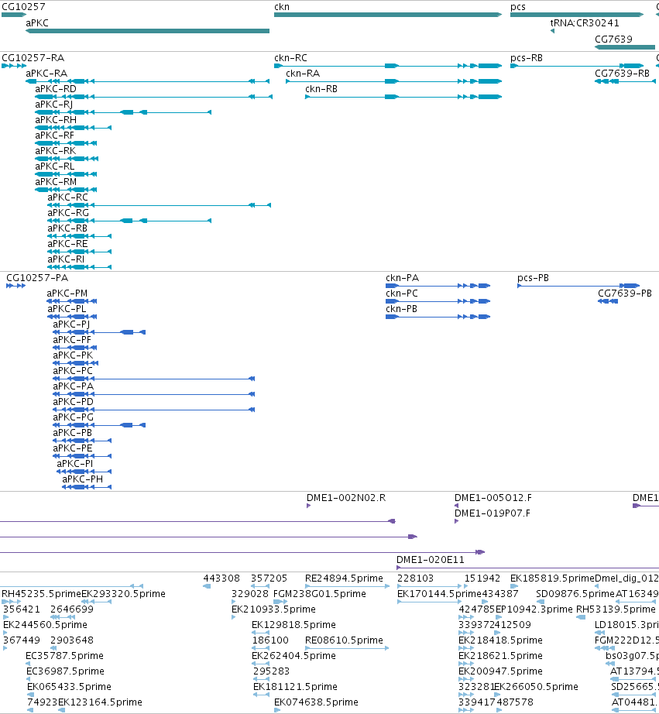
Task: Click the aPKC-PC protein label
Action: point(73,371)
